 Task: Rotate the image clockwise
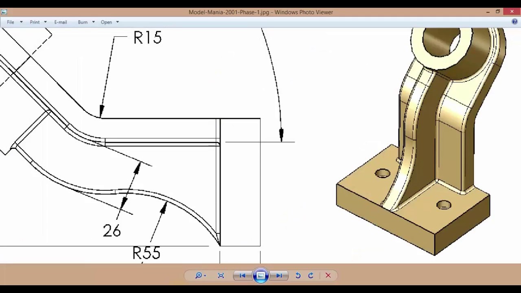click(311, 276)
